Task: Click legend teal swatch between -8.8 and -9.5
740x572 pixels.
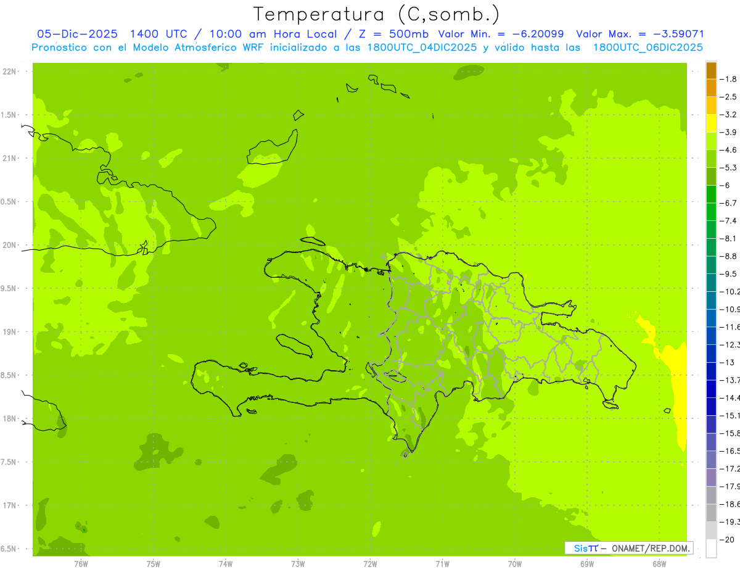Action: [x=711, y=265]
